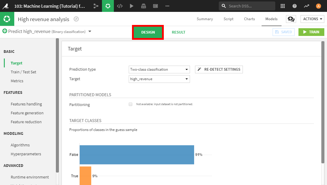Open Runtime environment in the sidebar

30,177
